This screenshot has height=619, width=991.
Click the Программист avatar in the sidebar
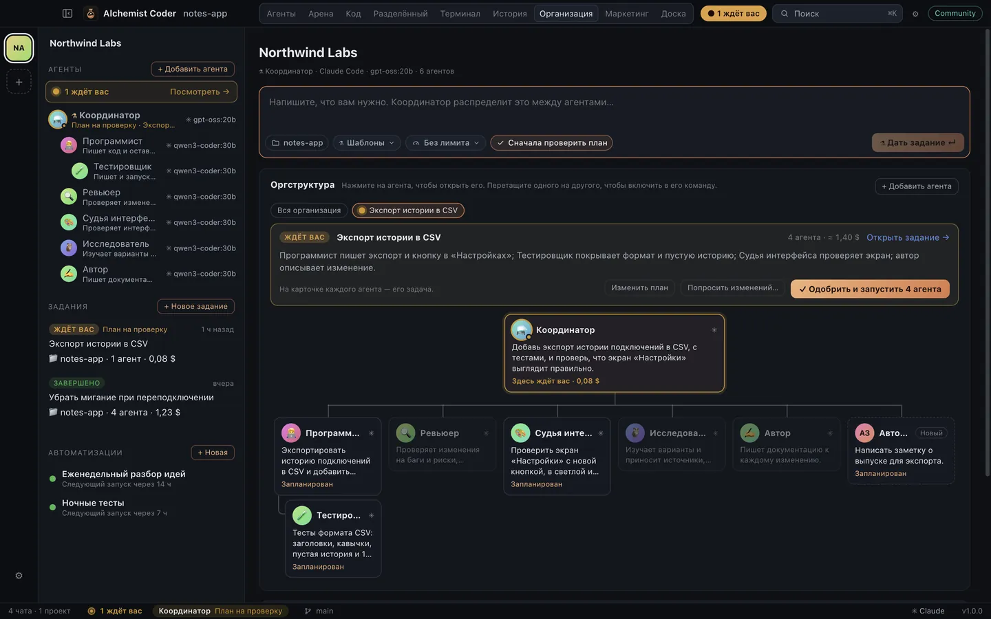pyautogui.click(x=69, y=145)
